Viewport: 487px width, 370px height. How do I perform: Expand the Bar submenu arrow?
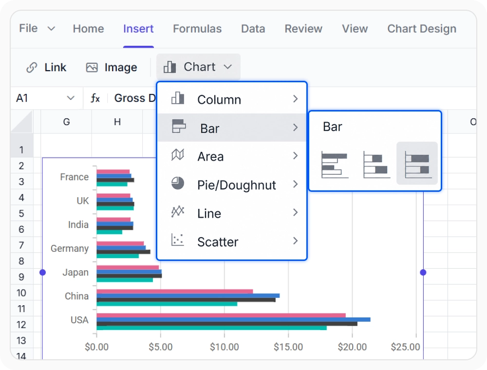click(x=296, y=127)
